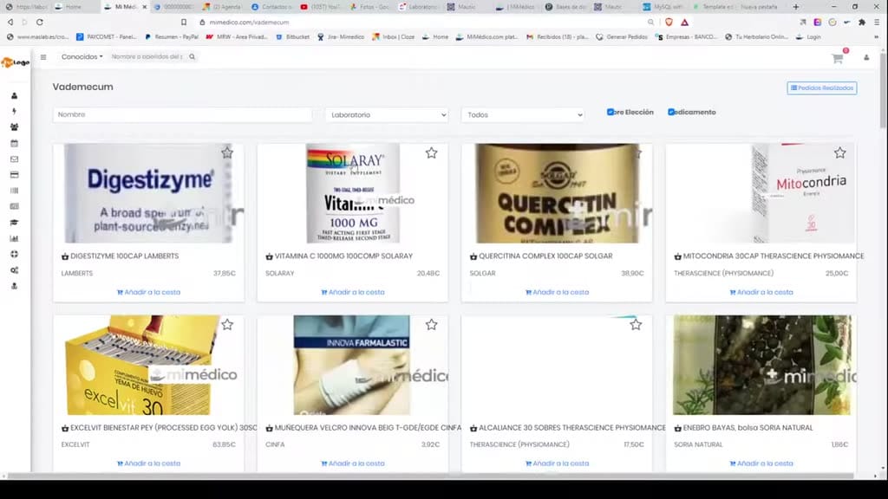Open the user account icon top right
888x499 pixels.
866,57
